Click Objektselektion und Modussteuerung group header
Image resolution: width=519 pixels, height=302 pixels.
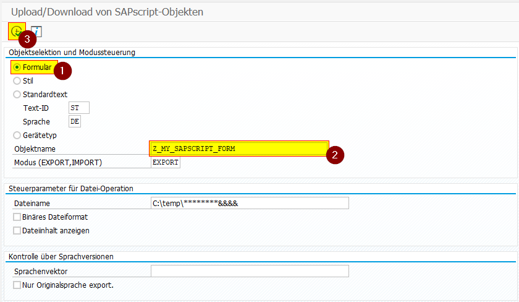coord(72,53)
